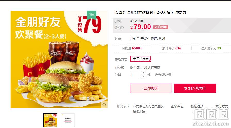Click the 极速退款 service link
The width and height of the screenshot is (231, 128).
tap(197, 106)
